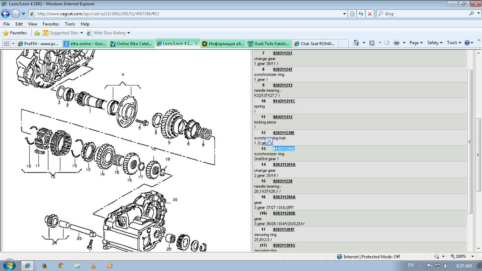Screen dimensions: 482x271
Task: Open VLC media player from the taskbar
Action: point(93,265)
